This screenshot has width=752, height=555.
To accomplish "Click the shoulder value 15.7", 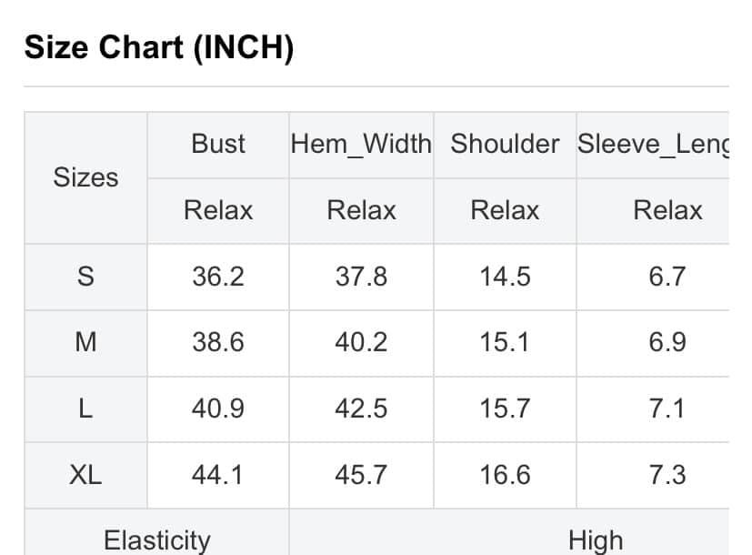I will click(505, 409).
